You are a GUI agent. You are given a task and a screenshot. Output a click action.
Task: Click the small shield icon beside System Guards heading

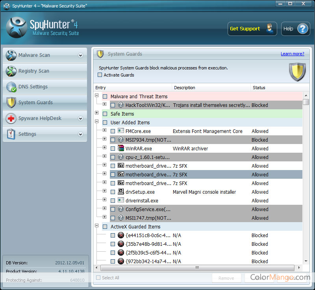click(100, 54)
